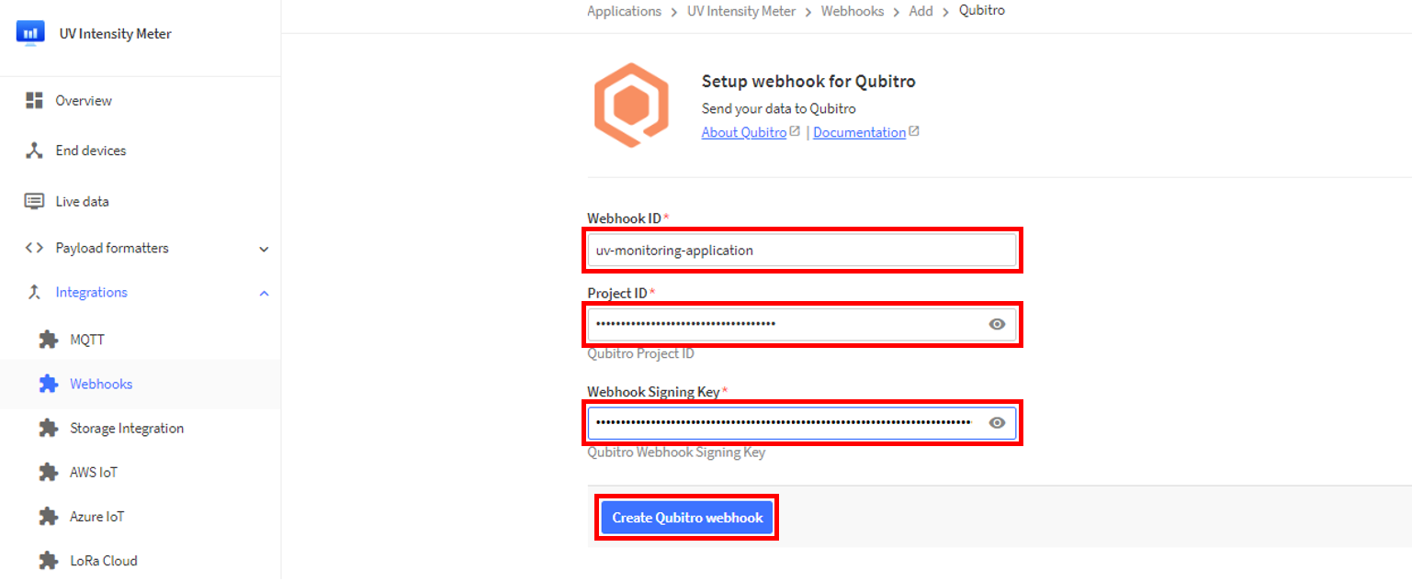The width and height of the screenshot is (1412, 581).
Task: Click the Storage Integration puzzle icon
Action: tap(49, 428)
